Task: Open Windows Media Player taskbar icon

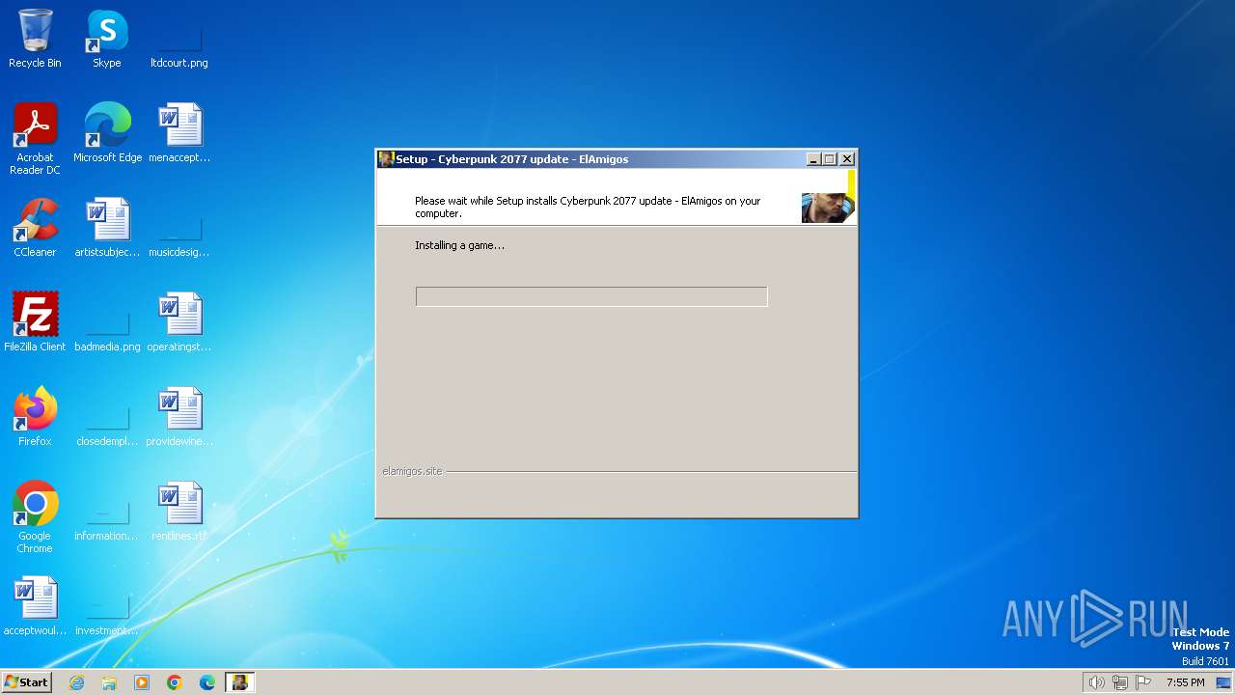Action: [x=142, y=682]
